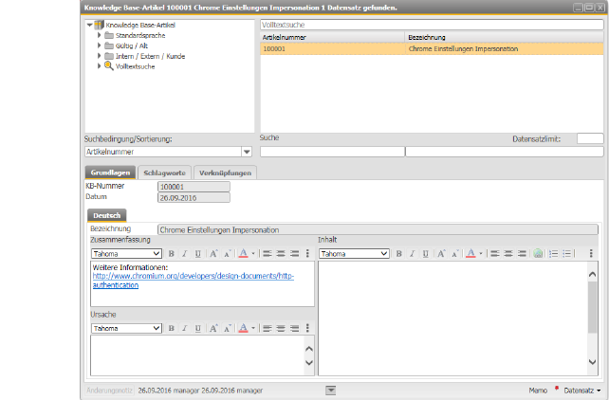Open the Suchbedingung/Sortierung dropdown

coord(247,151)
